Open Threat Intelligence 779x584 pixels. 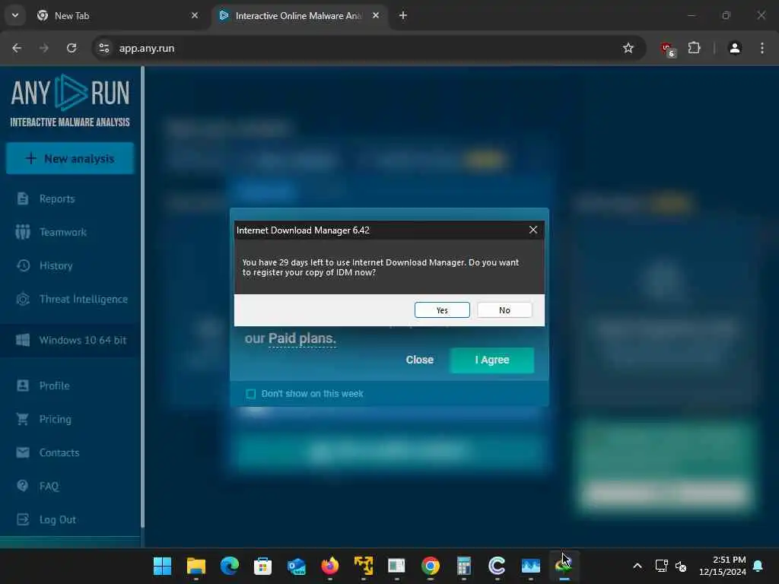[84, 299]
